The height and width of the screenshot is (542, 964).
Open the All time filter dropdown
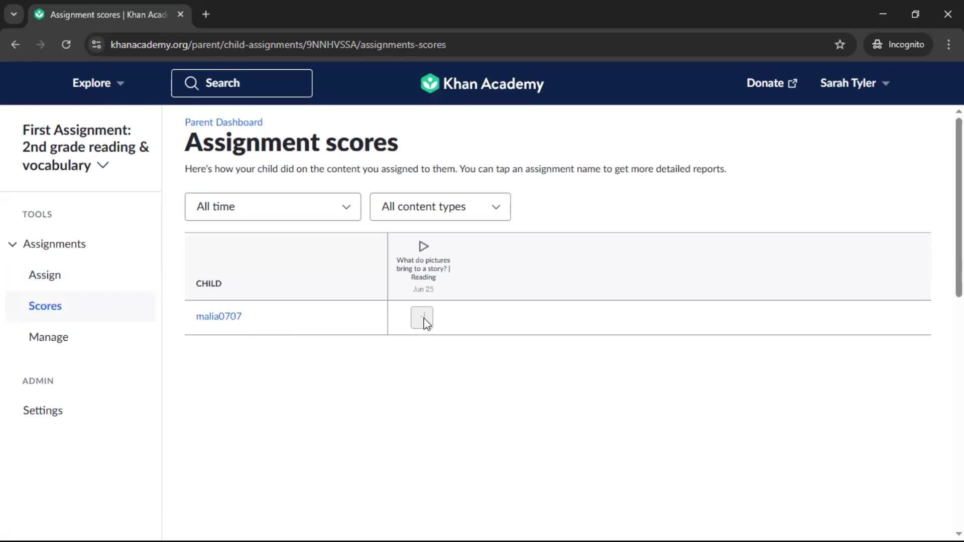[x=273, y=207]
